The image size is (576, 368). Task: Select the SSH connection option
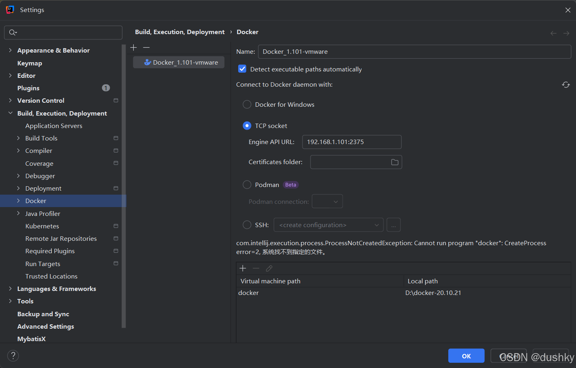click(247, 225)
